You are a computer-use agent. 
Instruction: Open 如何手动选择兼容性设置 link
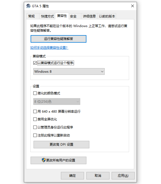49,48
